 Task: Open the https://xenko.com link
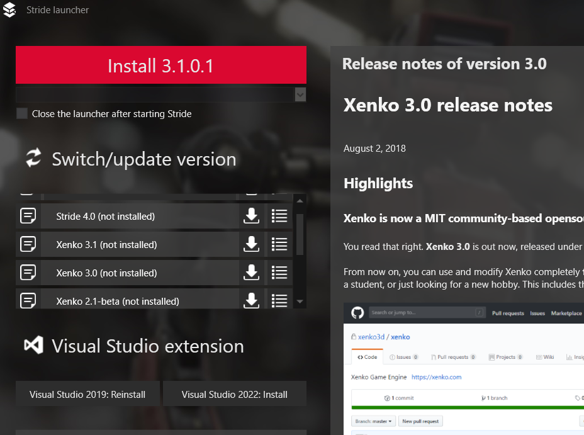(x=436, y=377)
